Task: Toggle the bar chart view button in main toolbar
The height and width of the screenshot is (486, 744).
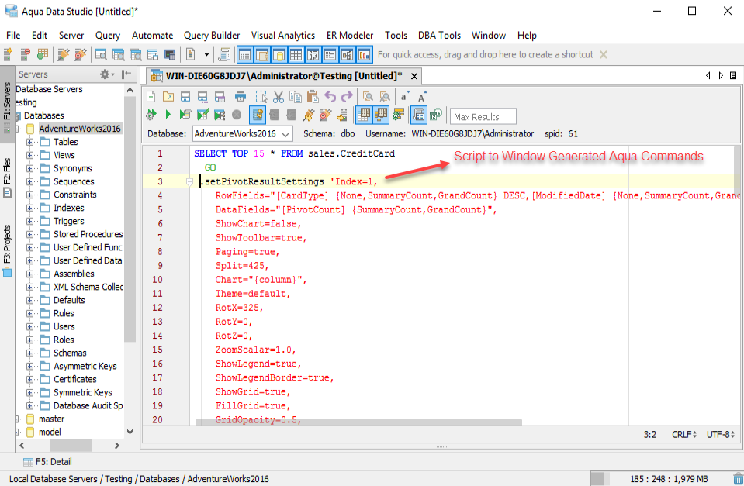Action: click(x=364, y=54)
